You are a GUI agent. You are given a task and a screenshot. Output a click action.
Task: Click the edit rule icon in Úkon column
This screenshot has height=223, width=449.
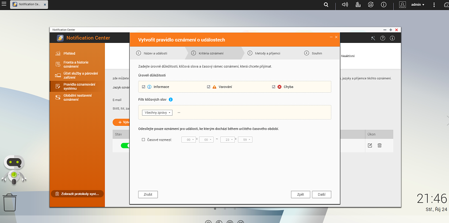pos(370,146)
